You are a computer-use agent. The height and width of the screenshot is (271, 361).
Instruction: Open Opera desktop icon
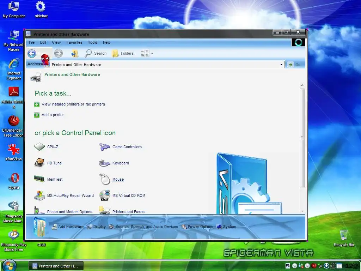[14, 181]
